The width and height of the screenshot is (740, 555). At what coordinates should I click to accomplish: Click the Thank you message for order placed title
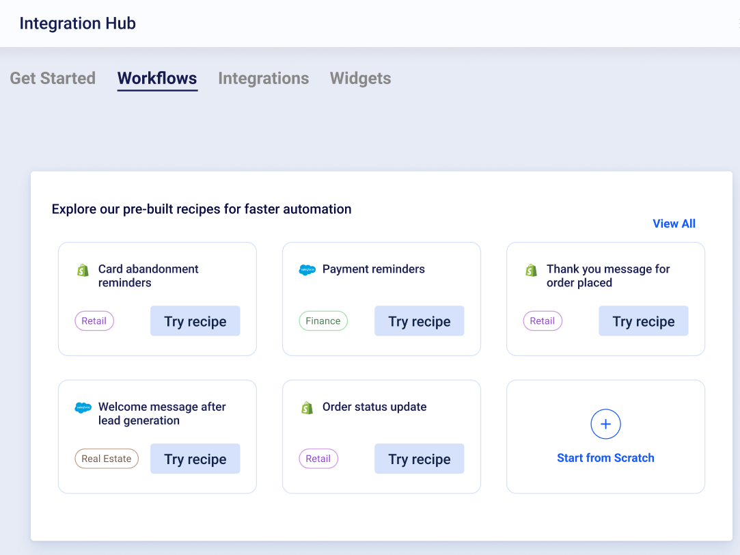point(608,275)
